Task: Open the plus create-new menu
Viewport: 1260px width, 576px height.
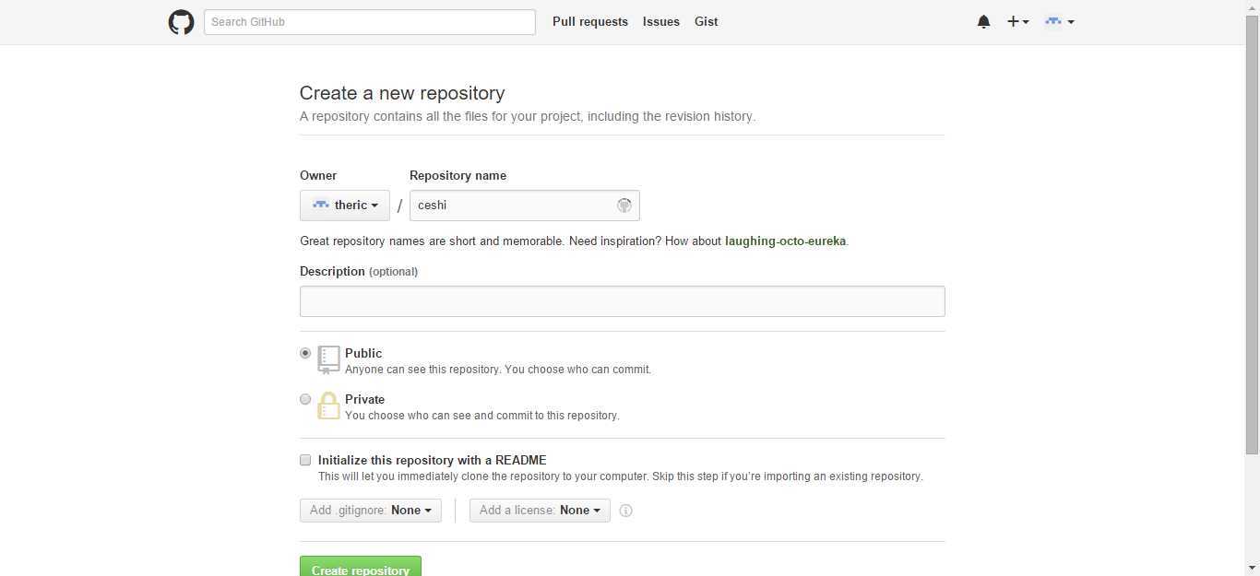Action: pos(1017,22)
